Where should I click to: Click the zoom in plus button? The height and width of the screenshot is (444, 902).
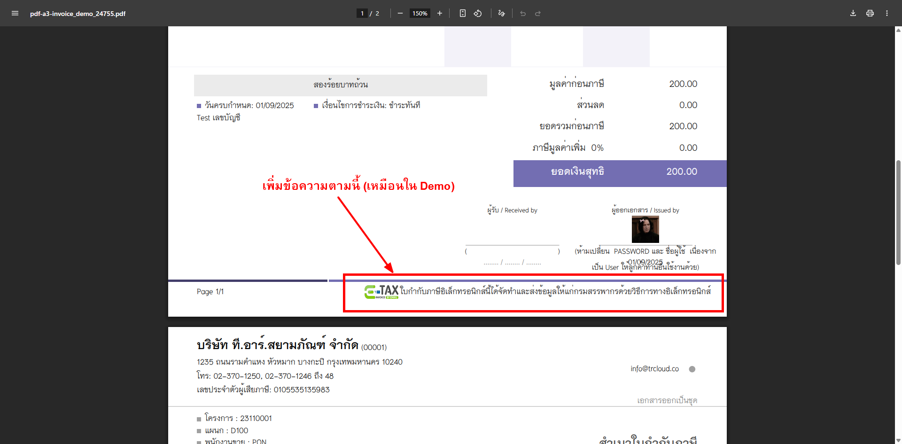440,13
